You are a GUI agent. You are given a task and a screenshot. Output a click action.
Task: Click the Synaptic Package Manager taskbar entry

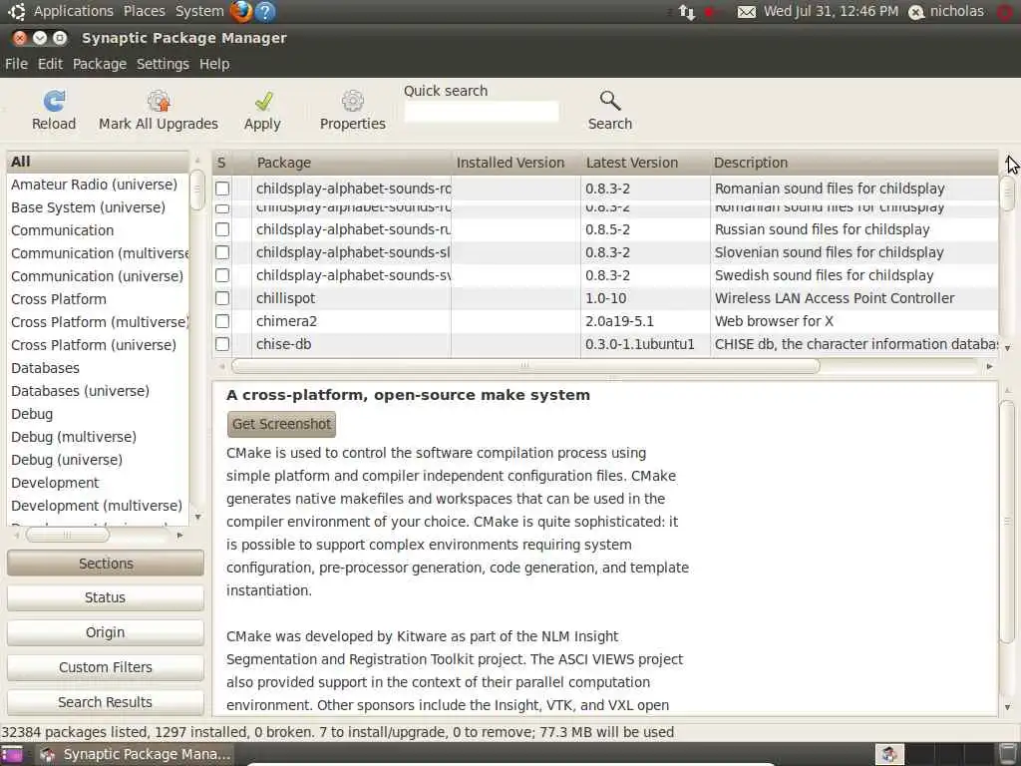click(135, 754)
